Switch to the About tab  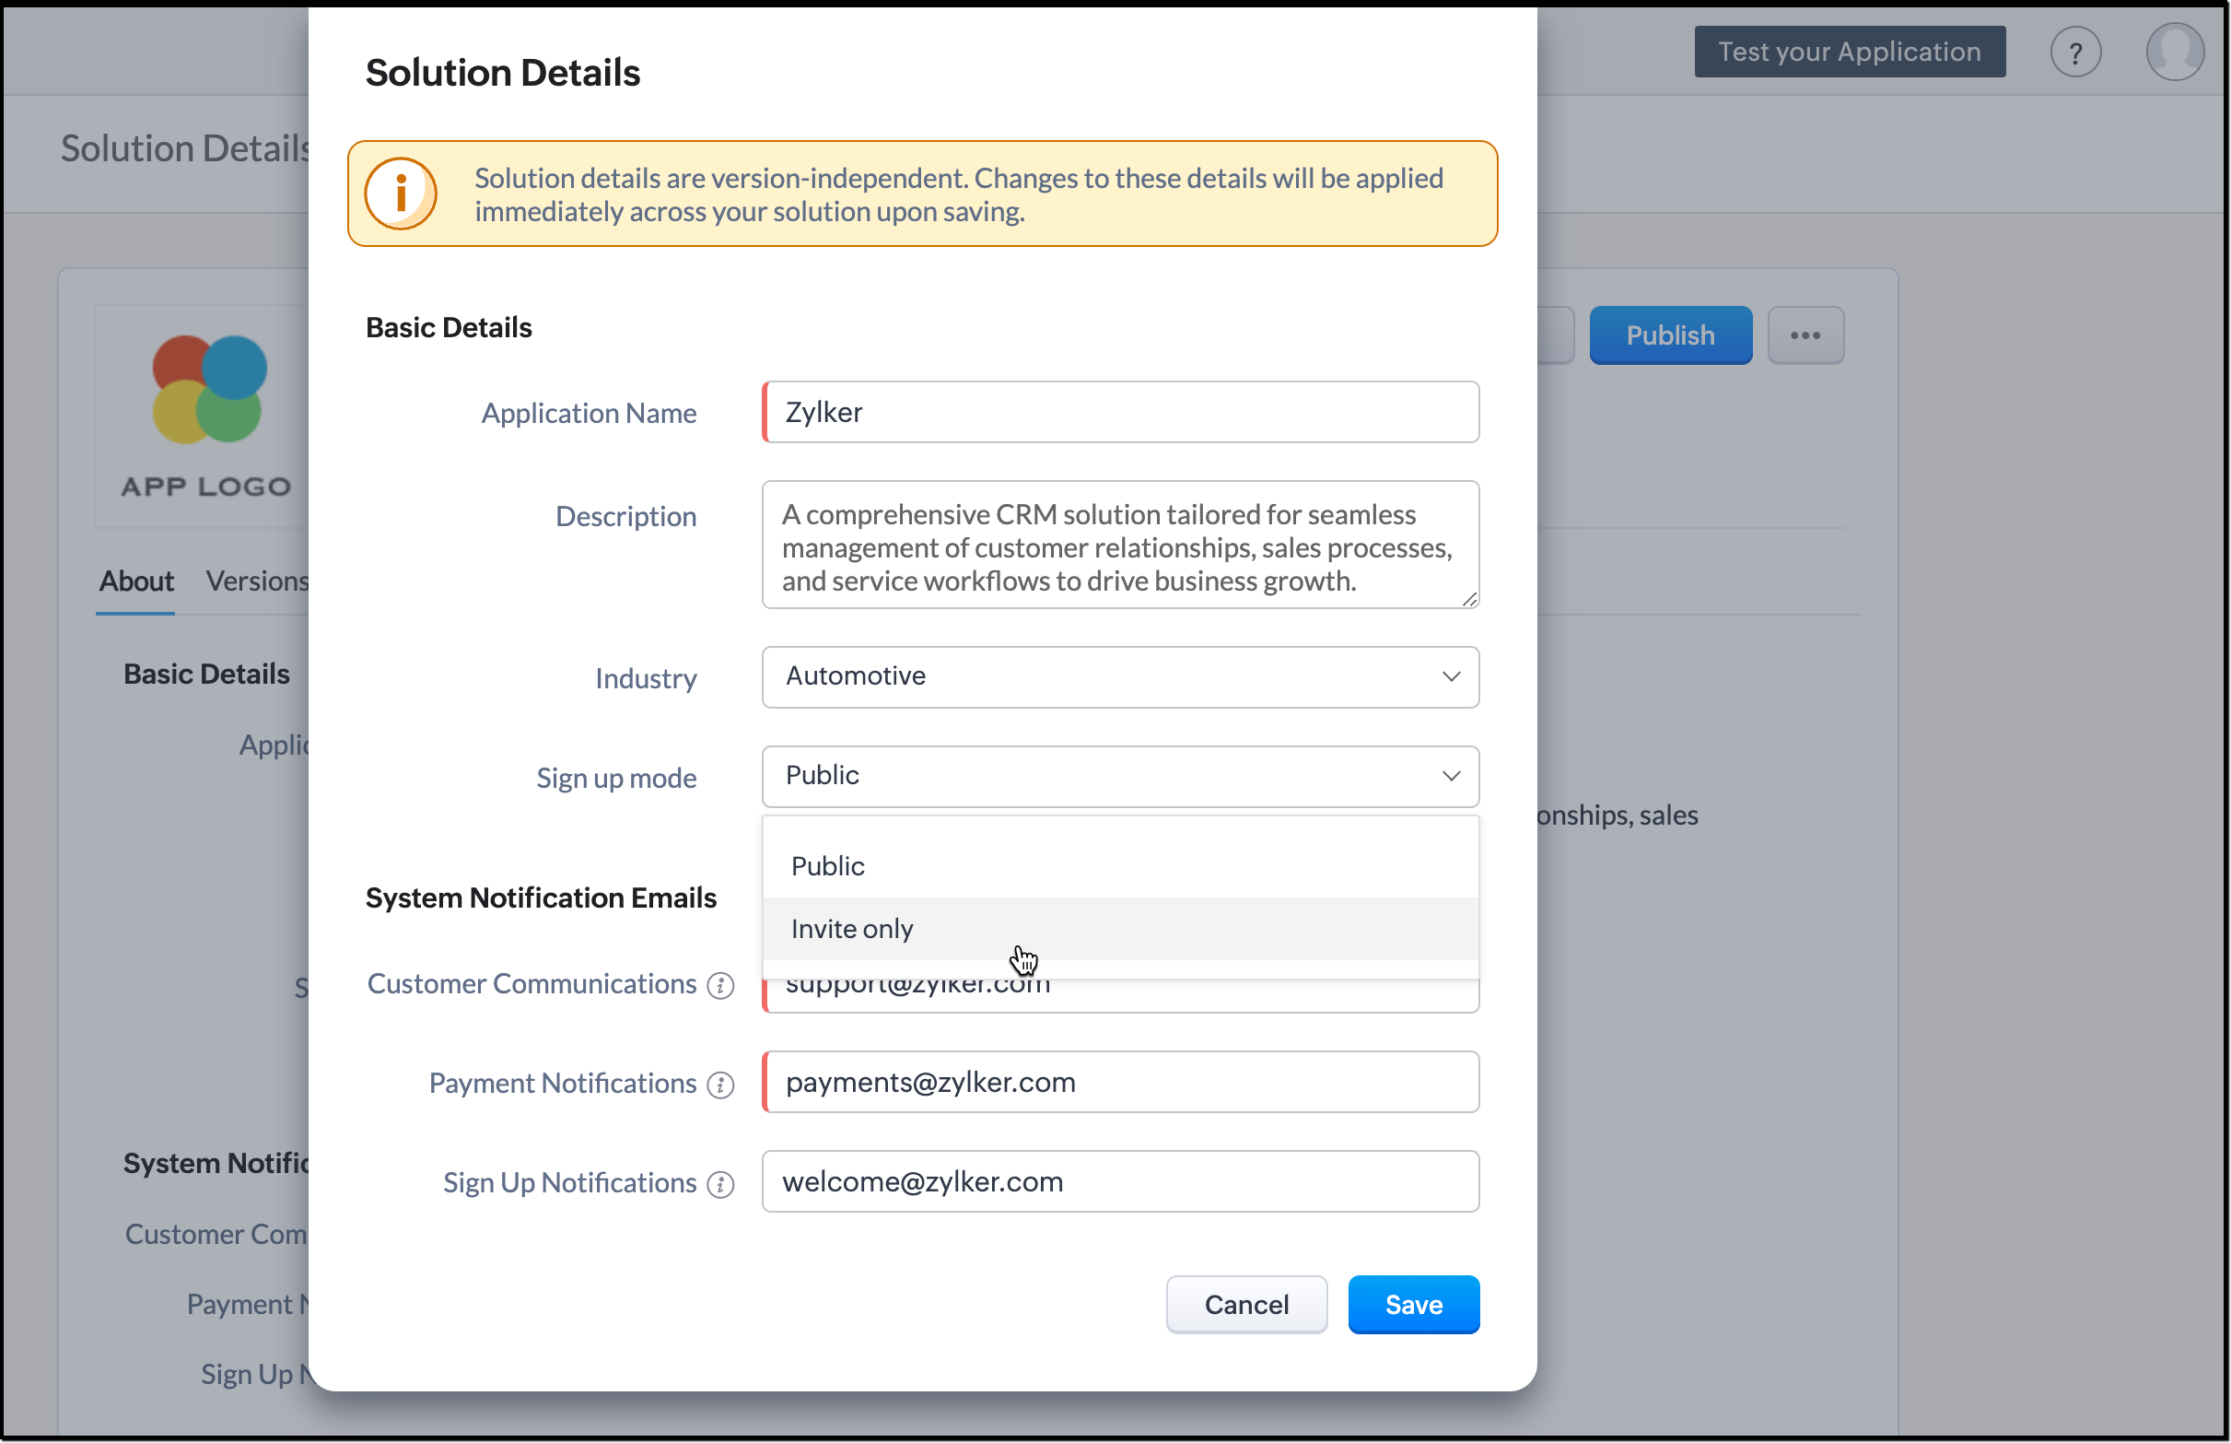click(x=135, y=581)
